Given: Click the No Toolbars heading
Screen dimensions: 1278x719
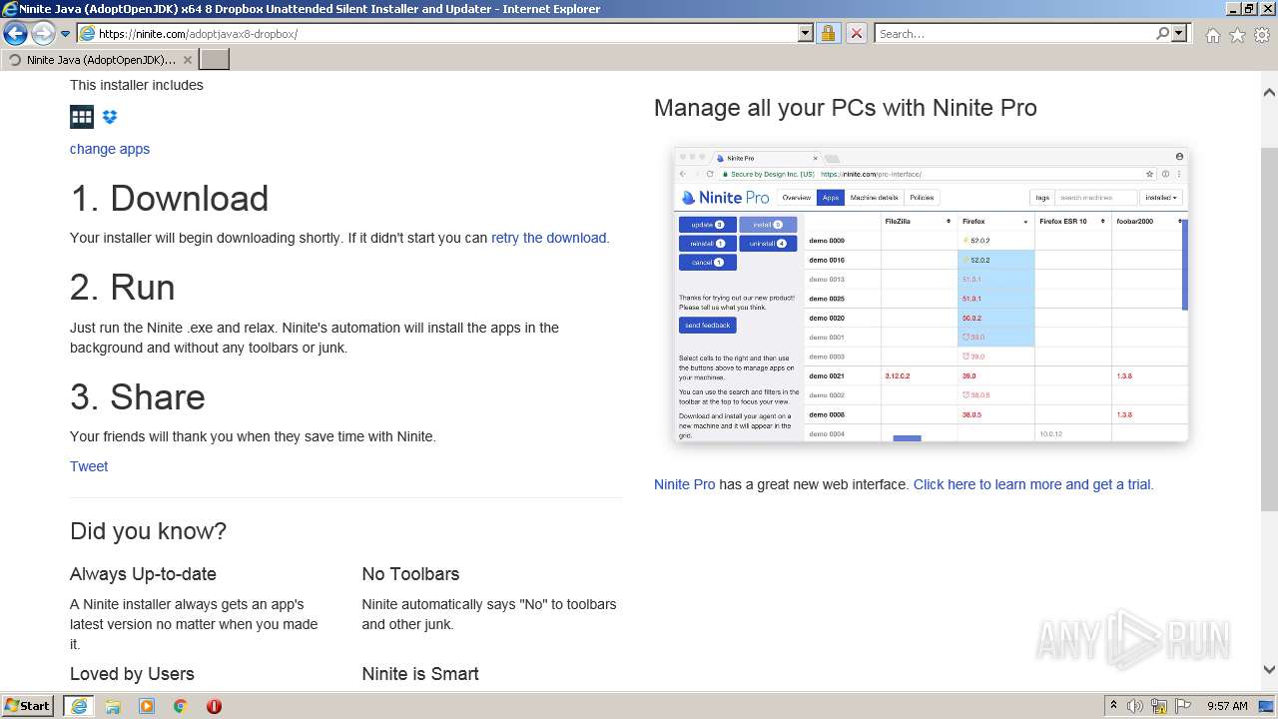Looking at the screenshot, I should click(x=410, y=574).
